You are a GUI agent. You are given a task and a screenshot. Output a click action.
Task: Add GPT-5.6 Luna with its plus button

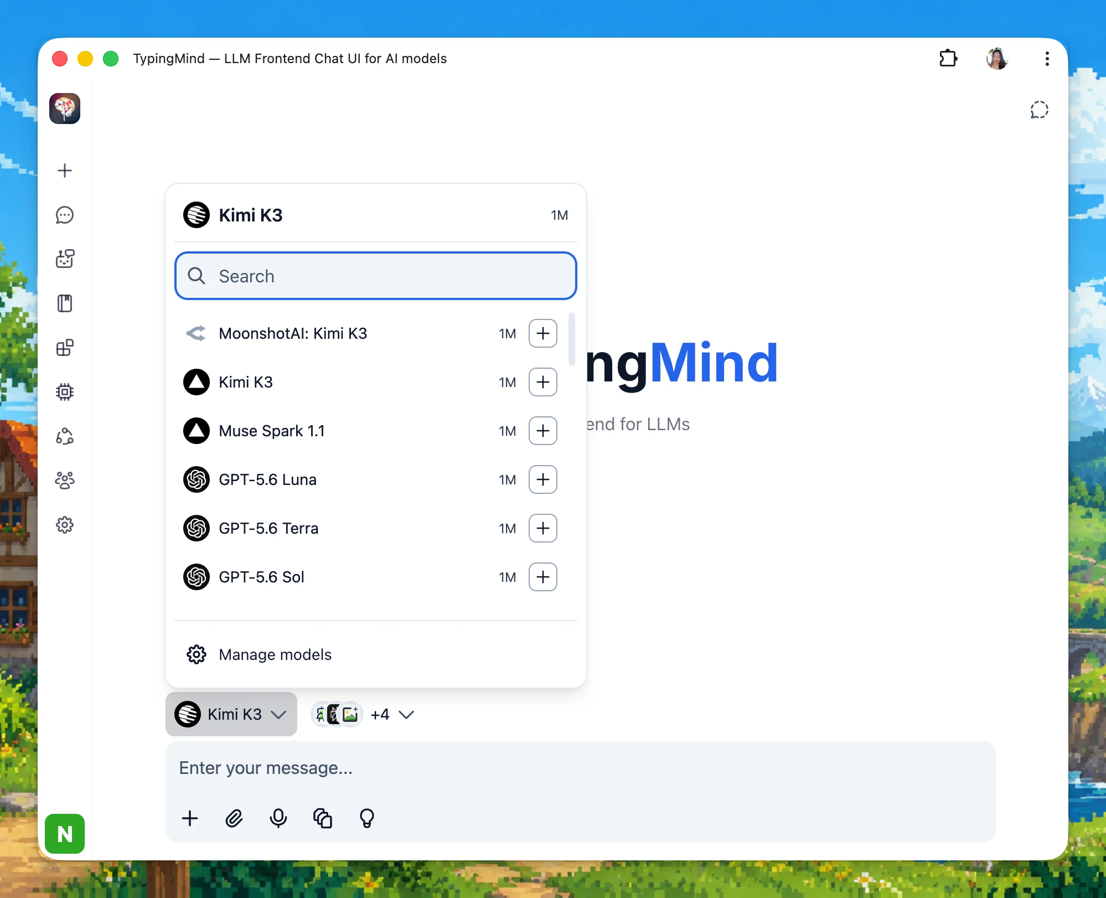tap(543, 479)
